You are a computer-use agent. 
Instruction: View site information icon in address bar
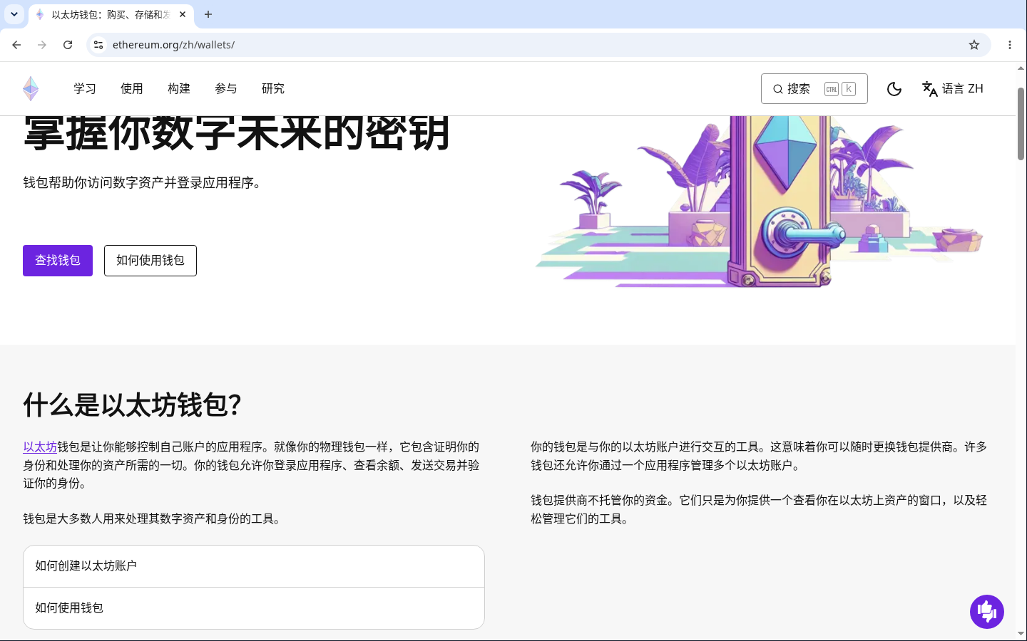tap(98, 45)
